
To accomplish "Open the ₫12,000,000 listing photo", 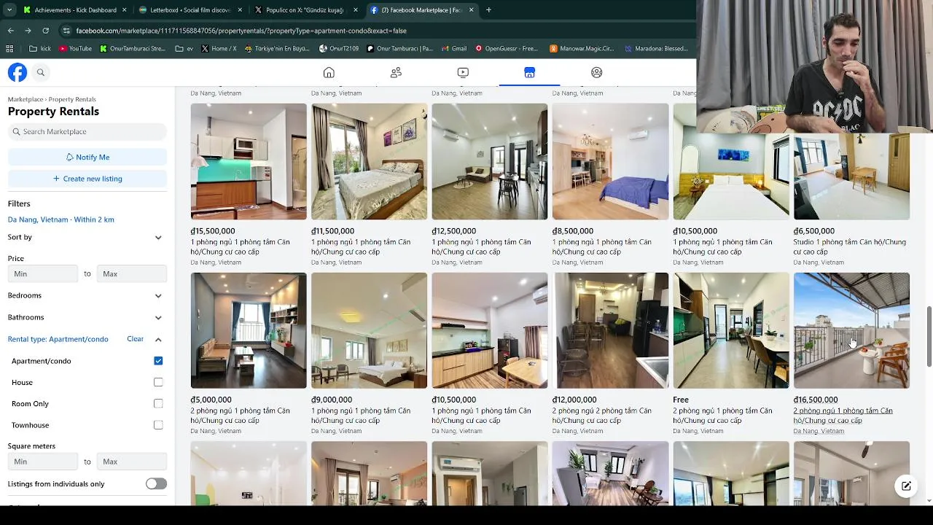I will tap(610, 330).
